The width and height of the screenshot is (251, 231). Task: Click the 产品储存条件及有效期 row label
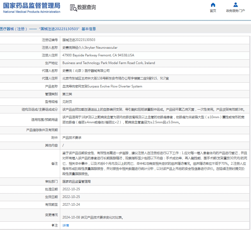(x=42, y=130)
